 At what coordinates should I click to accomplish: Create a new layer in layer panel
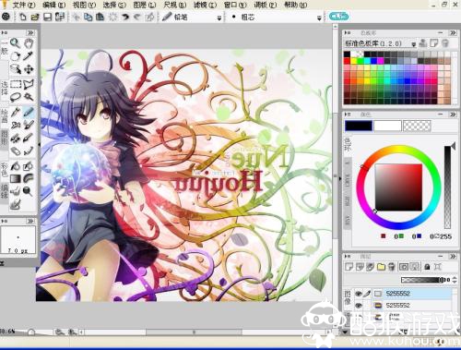click(x=349, y=267)
